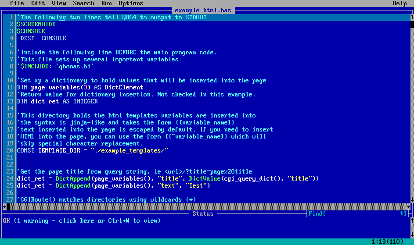
Task: Expand the View menu
Action: 59,4
